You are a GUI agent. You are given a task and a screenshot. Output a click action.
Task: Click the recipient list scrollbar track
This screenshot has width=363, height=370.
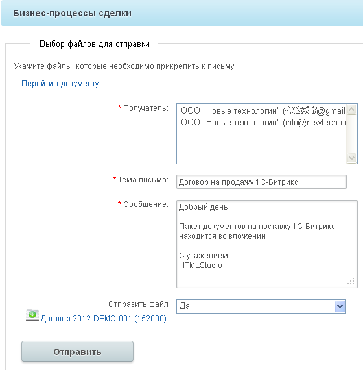(352, 134)
